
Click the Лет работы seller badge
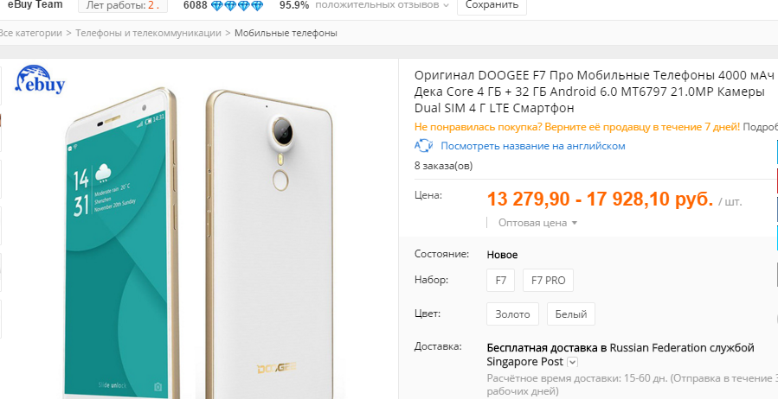point(123,5)
